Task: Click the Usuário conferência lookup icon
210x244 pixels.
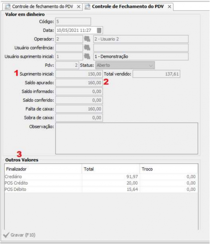Action: point(87,48)
